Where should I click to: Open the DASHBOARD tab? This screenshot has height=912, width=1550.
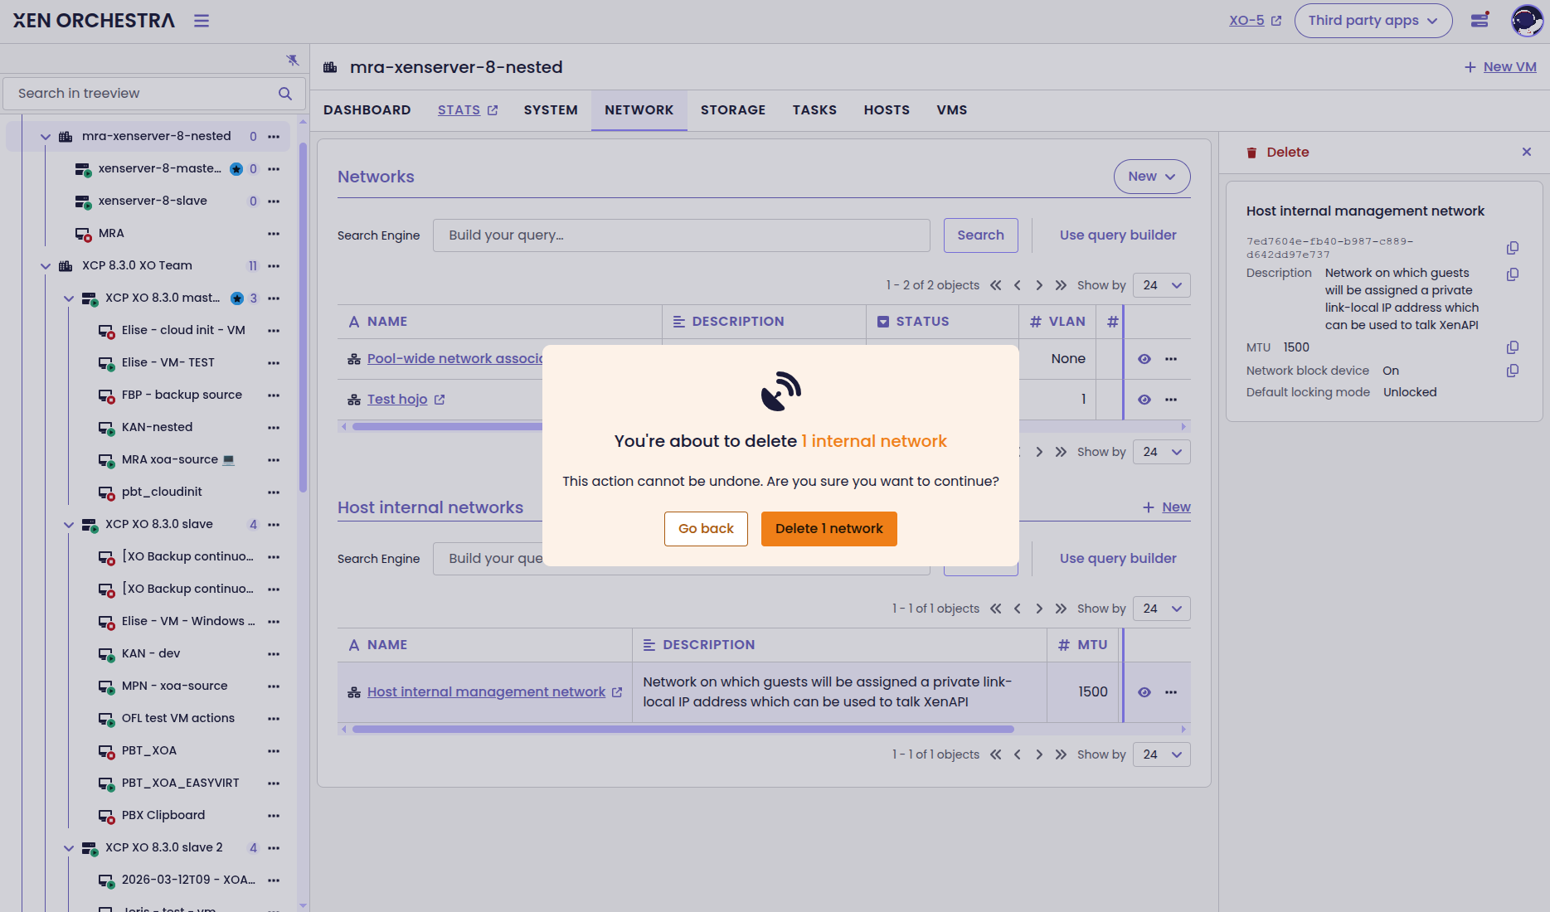367,110
